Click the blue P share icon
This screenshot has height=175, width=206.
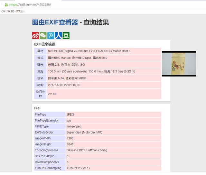[x=51, y=35]
